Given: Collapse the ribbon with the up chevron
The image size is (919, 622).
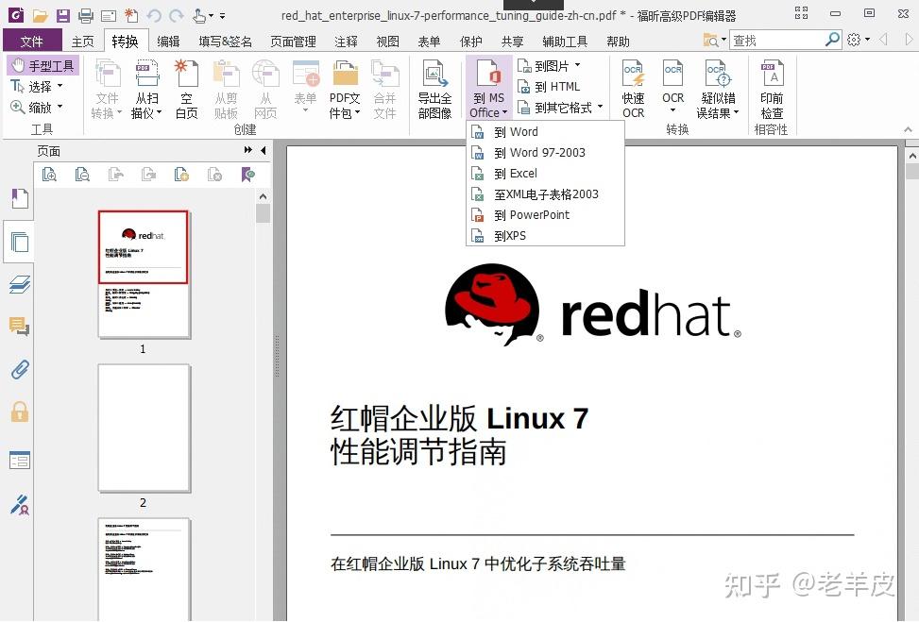Looking at the screenshot, I should click(908, 129).
